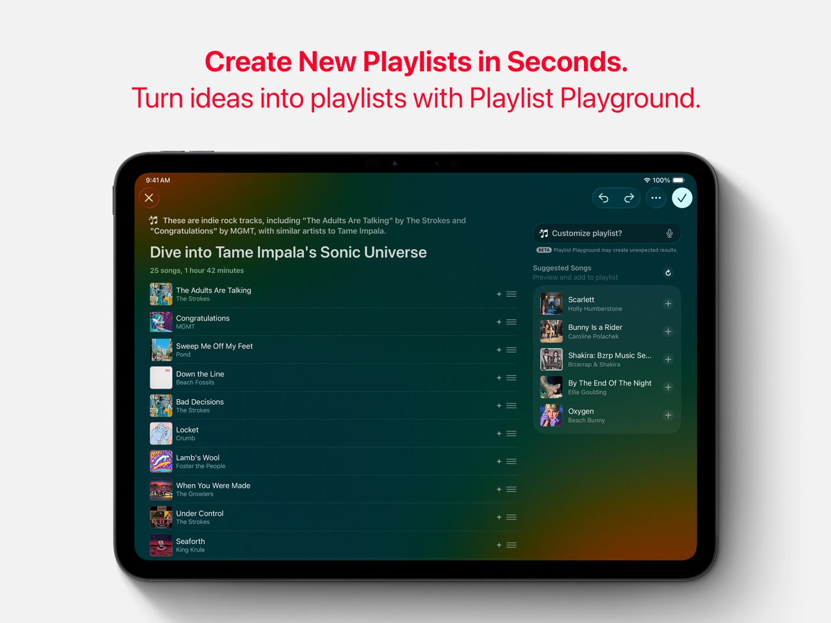The width and height of the screenshot is (831, 623).
Task: Undo the last playlist change
Action: coord(604,198)
